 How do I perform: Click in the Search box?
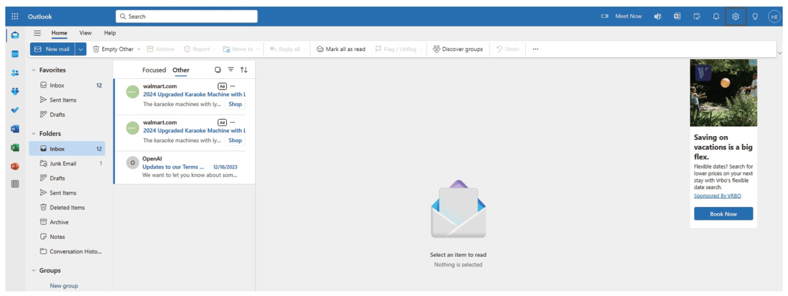(x=186, y=17)
